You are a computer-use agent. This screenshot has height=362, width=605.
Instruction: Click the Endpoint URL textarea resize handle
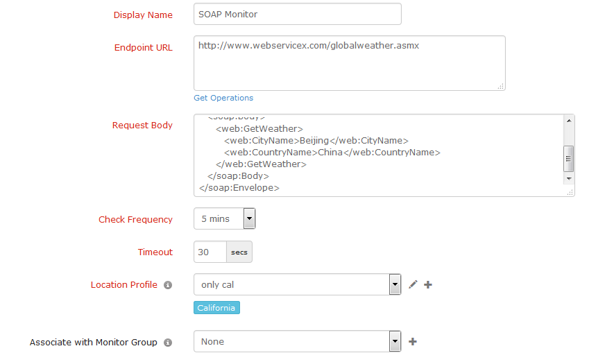point(501,87)
